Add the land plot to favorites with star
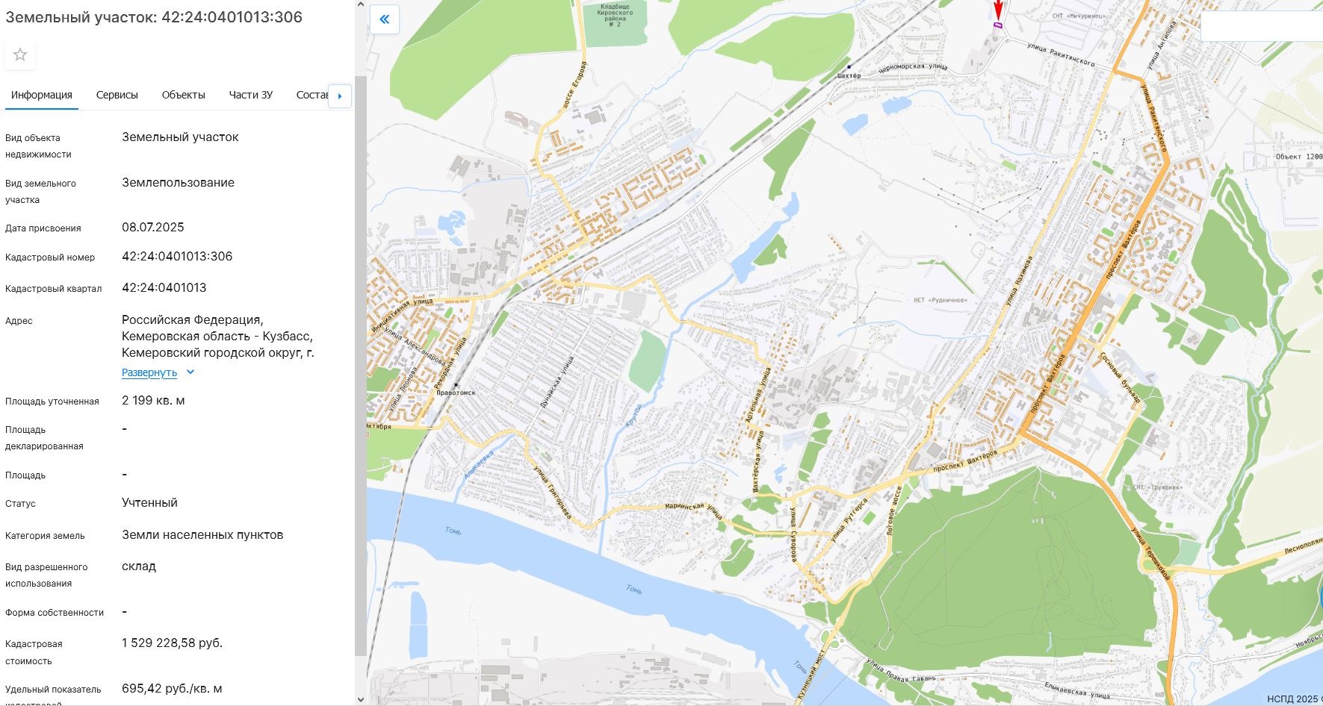 pos(20,54)
